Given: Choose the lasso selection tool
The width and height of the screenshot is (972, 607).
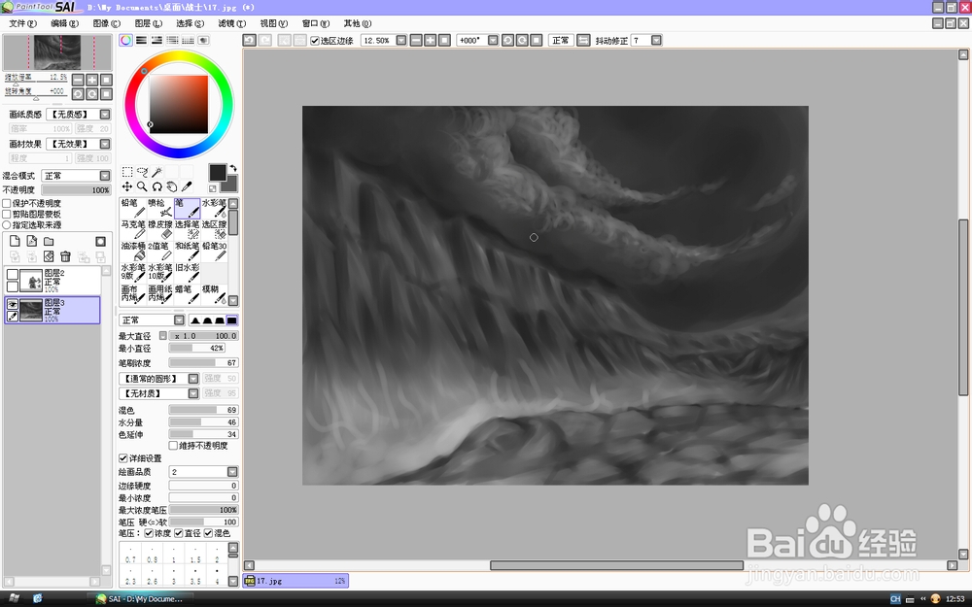Looking at the screenshot, I should coord(142,172).
